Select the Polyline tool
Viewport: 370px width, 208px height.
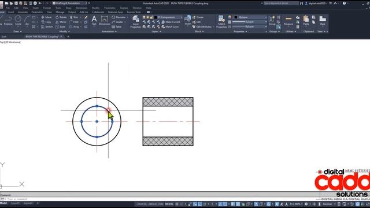click(x=8, y=21)
